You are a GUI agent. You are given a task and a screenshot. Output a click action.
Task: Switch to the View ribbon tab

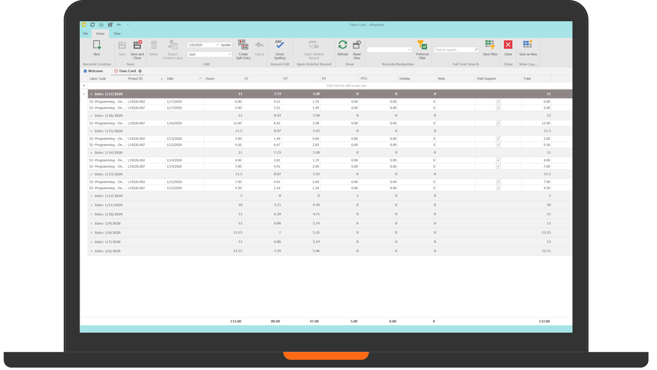pyautogui.click(x=117, y=34)
